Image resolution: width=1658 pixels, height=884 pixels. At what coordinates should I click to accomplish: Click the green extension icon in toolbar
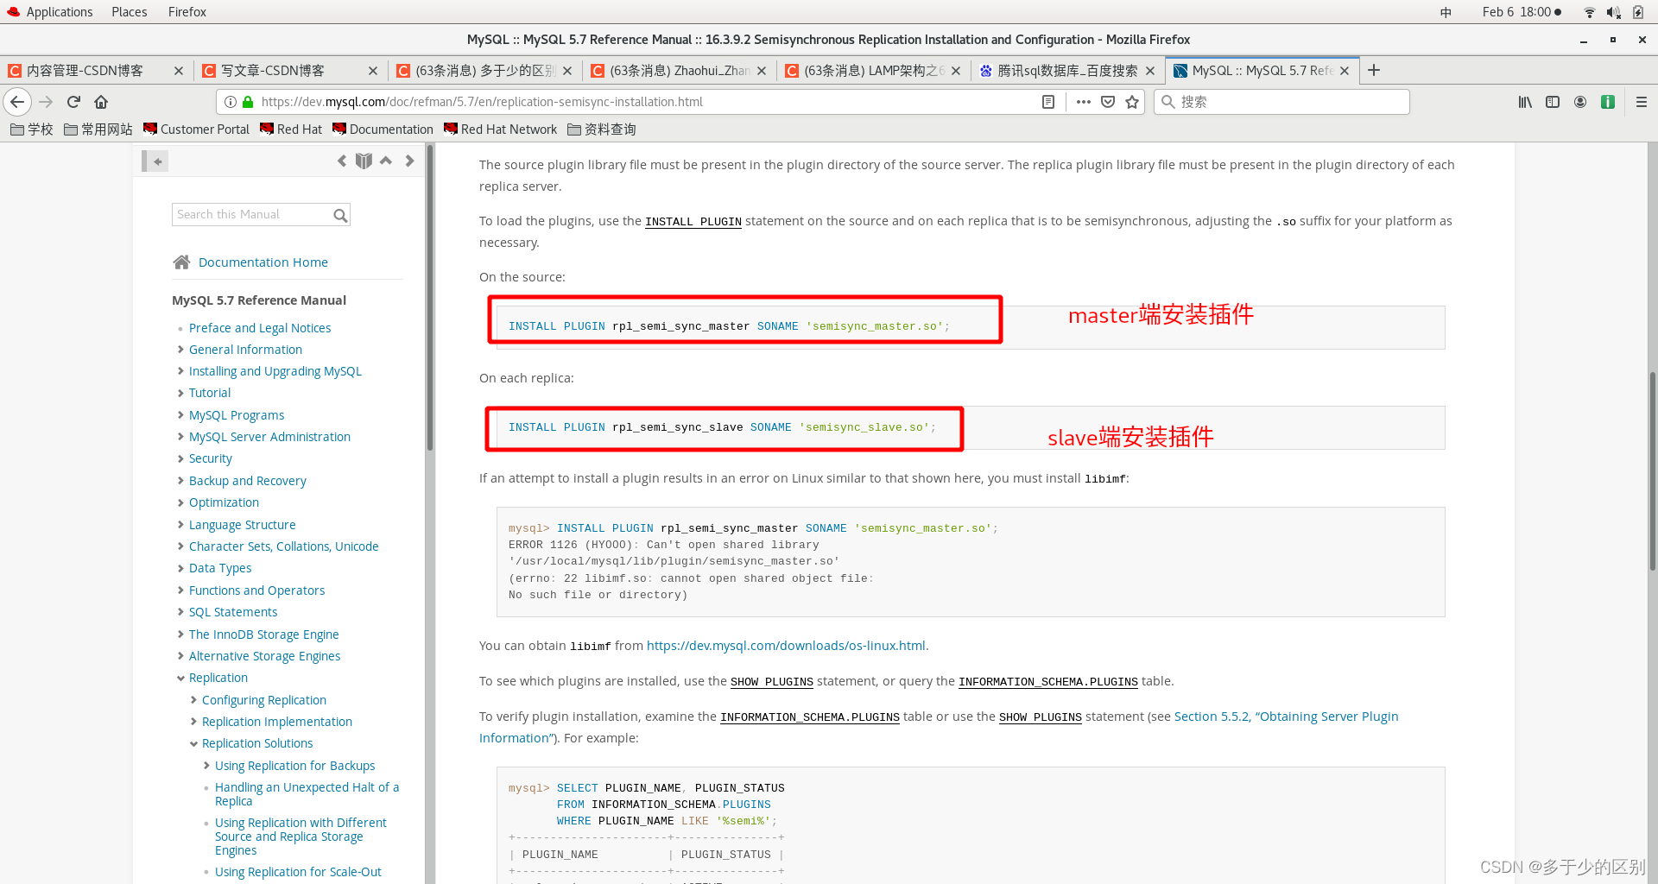pyautogui.click(x=1608, y=102)
